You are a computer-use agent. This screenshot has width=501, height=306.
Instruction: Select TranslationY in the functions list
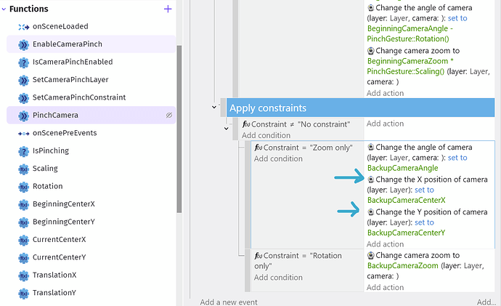(x=54, y=293)
